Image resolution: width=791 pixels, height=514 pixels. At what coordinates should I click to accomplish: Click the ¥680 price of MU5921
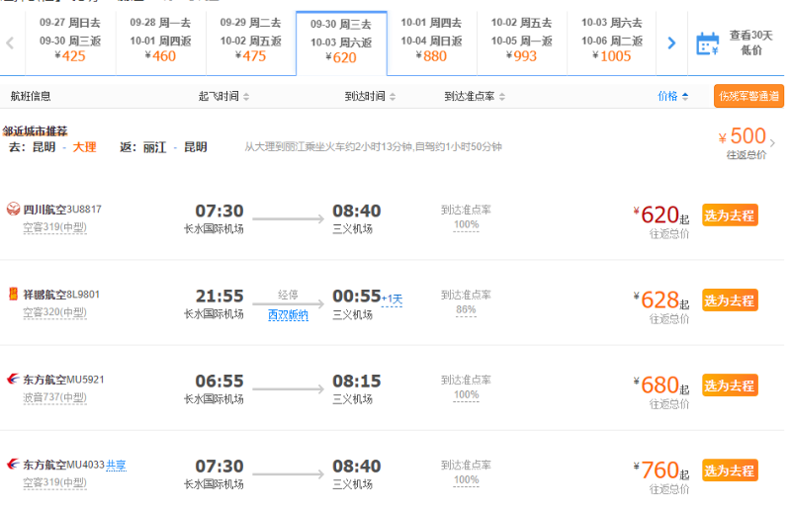pyautogui.click(x=661, y=385)
